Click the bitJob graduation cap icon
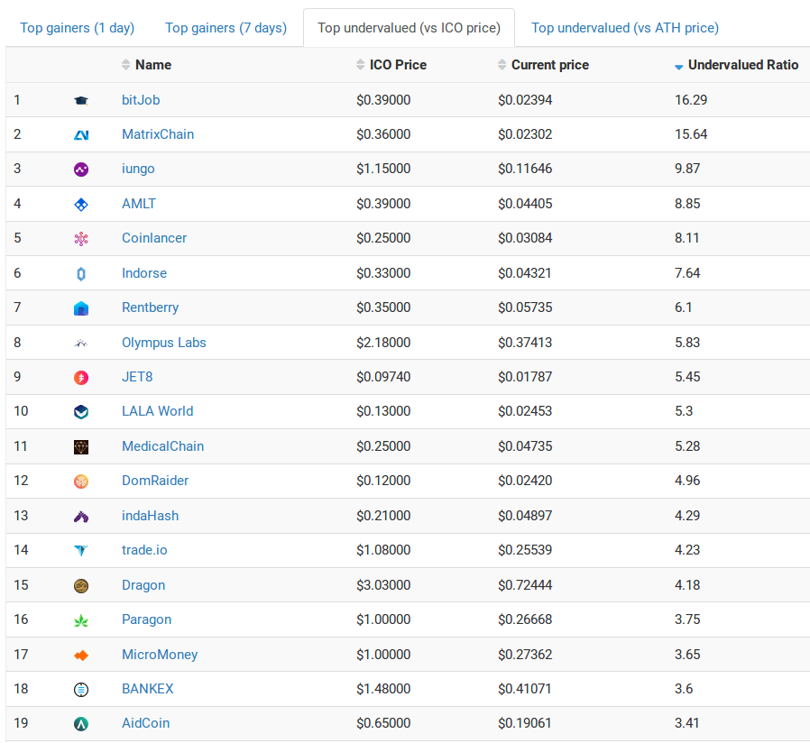Image resolution: width=810 pixels, height=743 pixels. coord(81,101)
